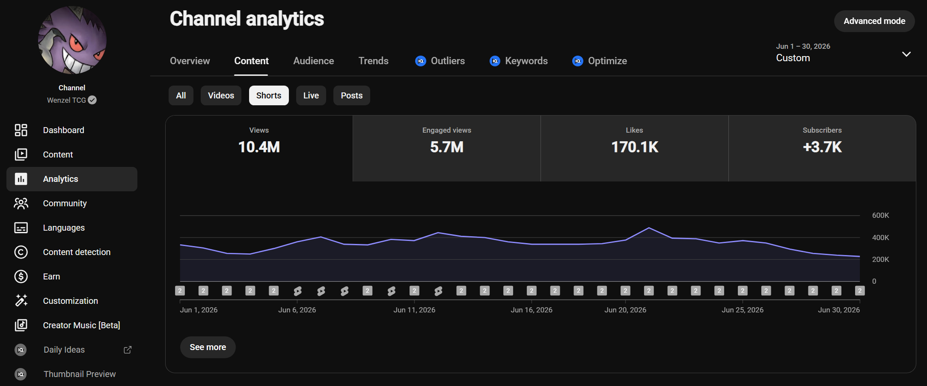Image resolution: width=927 pixels, height=386 pixels.
Task: Click the Optimize IQ badge icon
Action: point(578,61)
